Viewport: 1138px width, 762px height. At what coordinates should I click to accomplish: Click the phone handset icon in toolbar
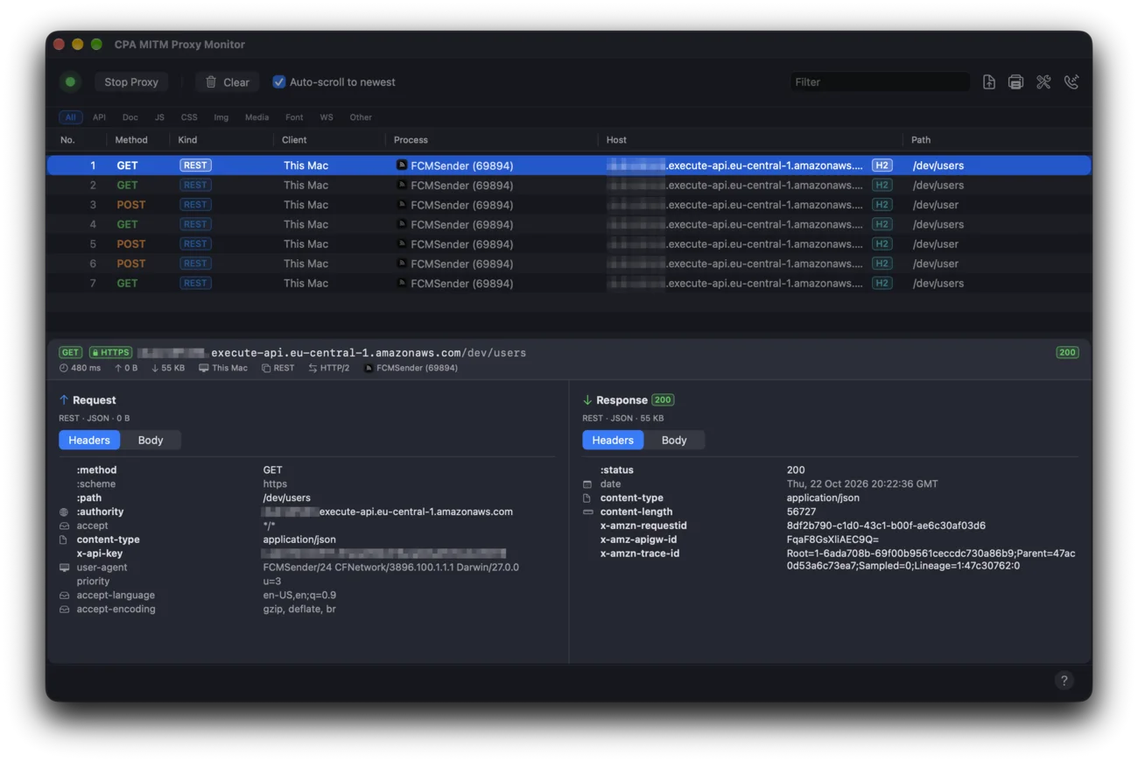(1071, 82)
